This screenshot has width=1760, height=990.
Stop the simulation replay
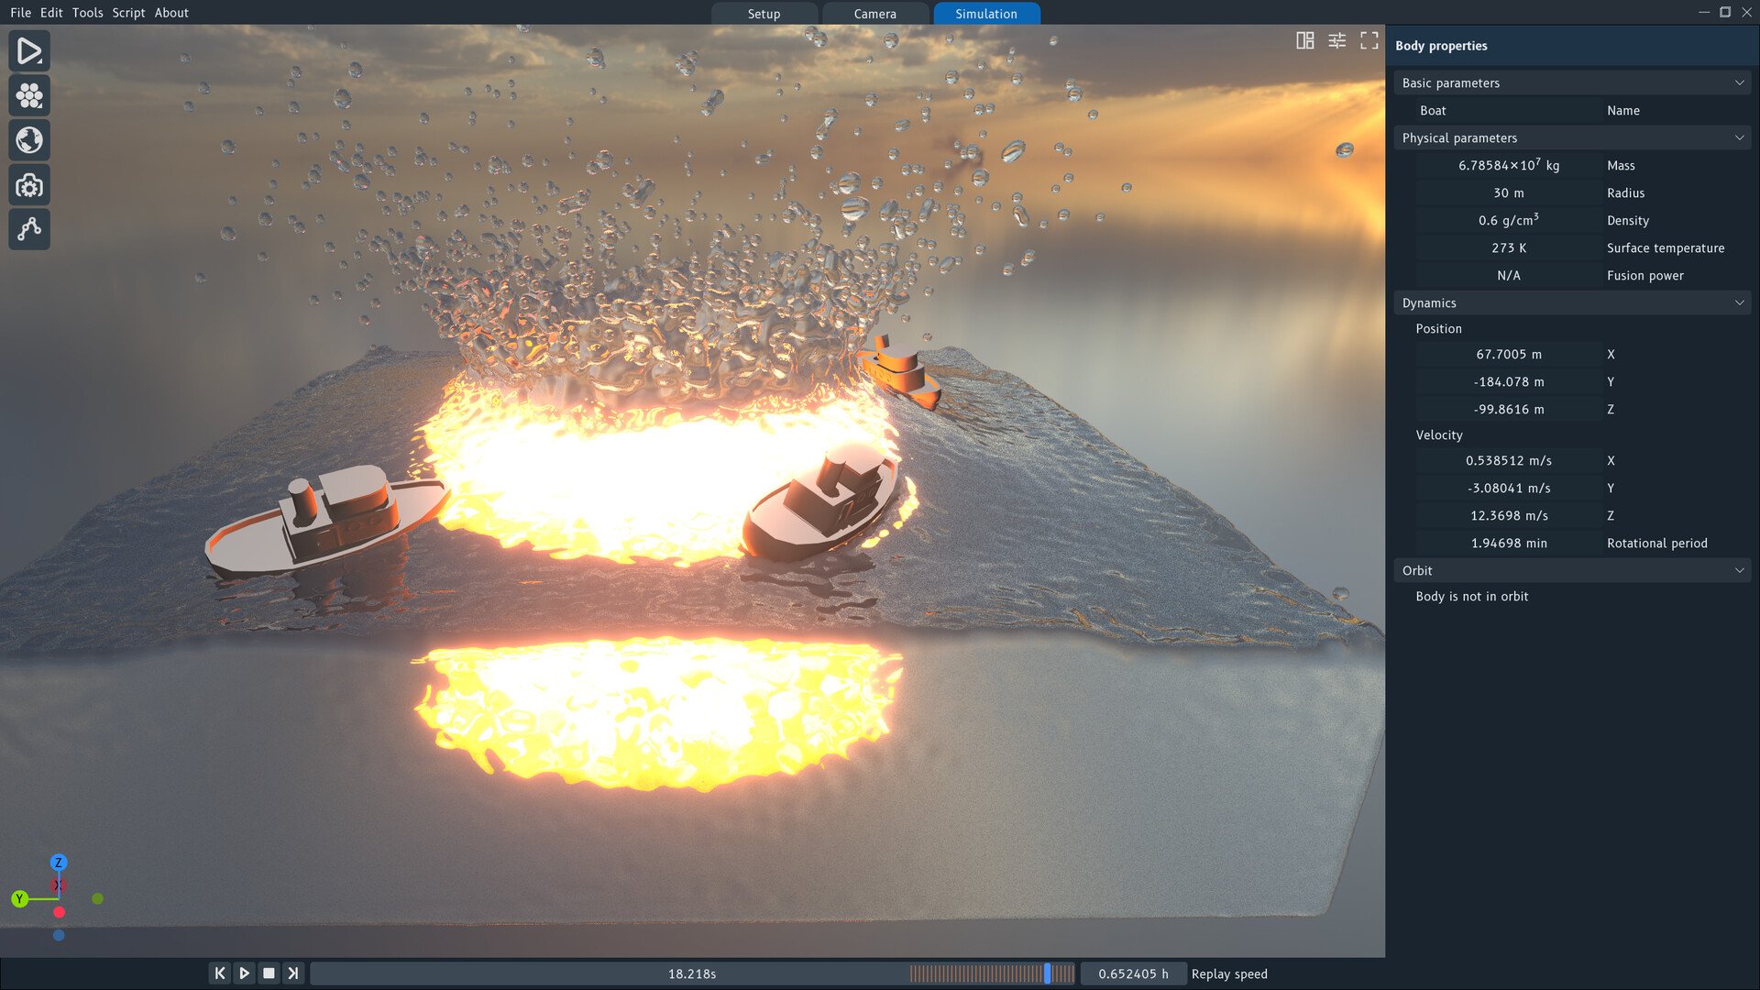click(269, 973)
